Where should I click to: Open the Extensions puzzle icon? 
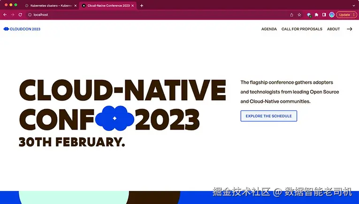316,15
